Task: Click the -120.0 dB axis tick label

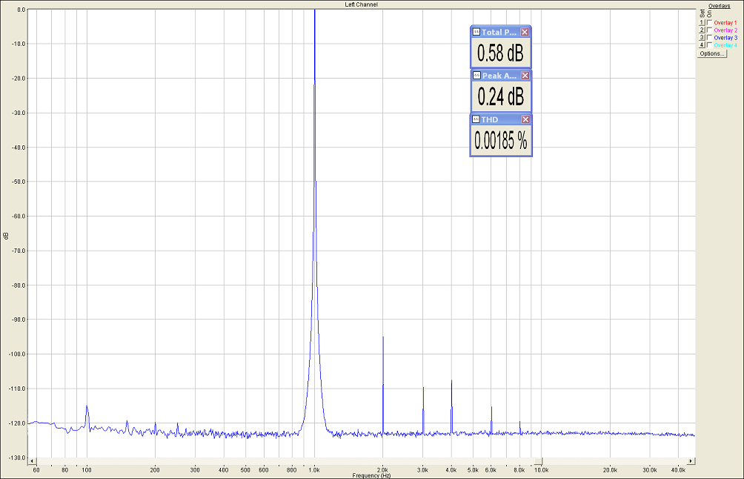Action: pos(17,423)
